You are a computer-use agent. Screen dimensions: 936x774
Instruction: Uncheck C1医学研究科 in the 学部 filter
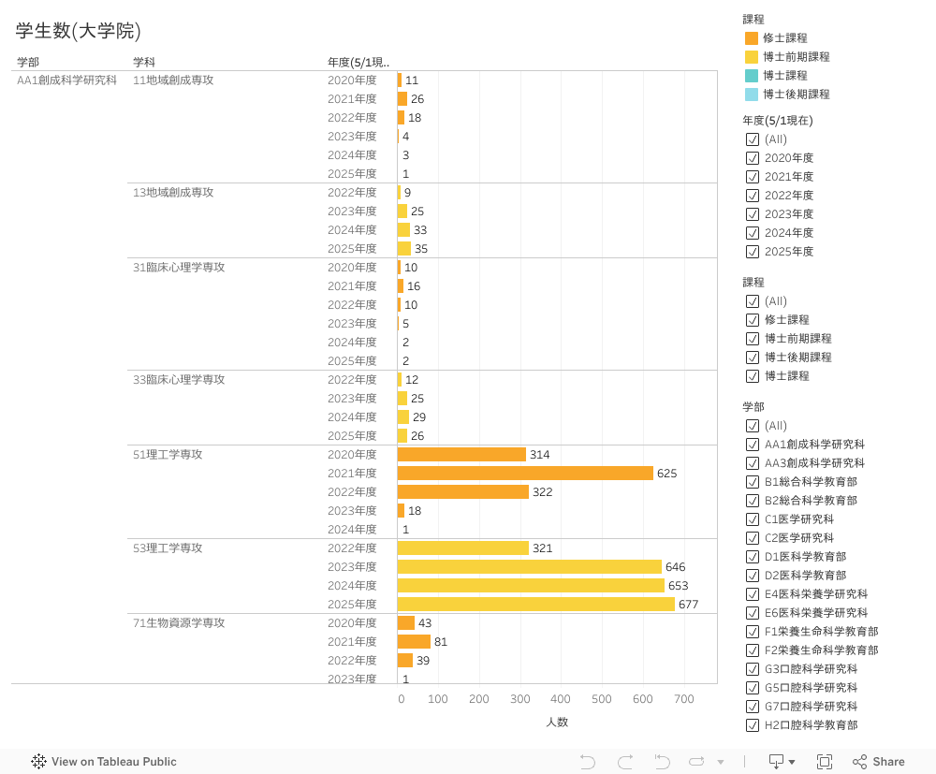tap(753, 519)
